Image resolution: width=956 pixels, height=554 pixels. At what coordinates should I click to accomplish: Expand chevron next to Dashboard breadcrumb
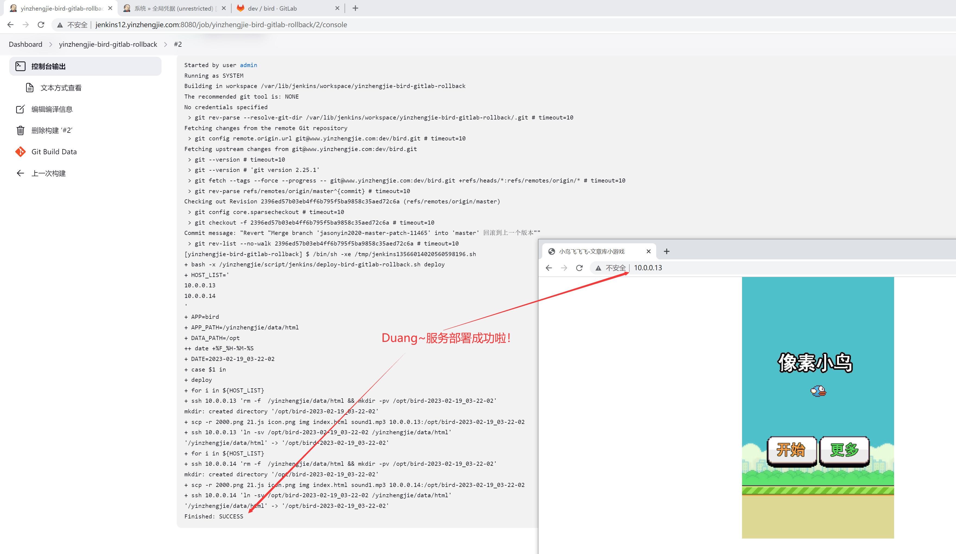tap(51, 44)
